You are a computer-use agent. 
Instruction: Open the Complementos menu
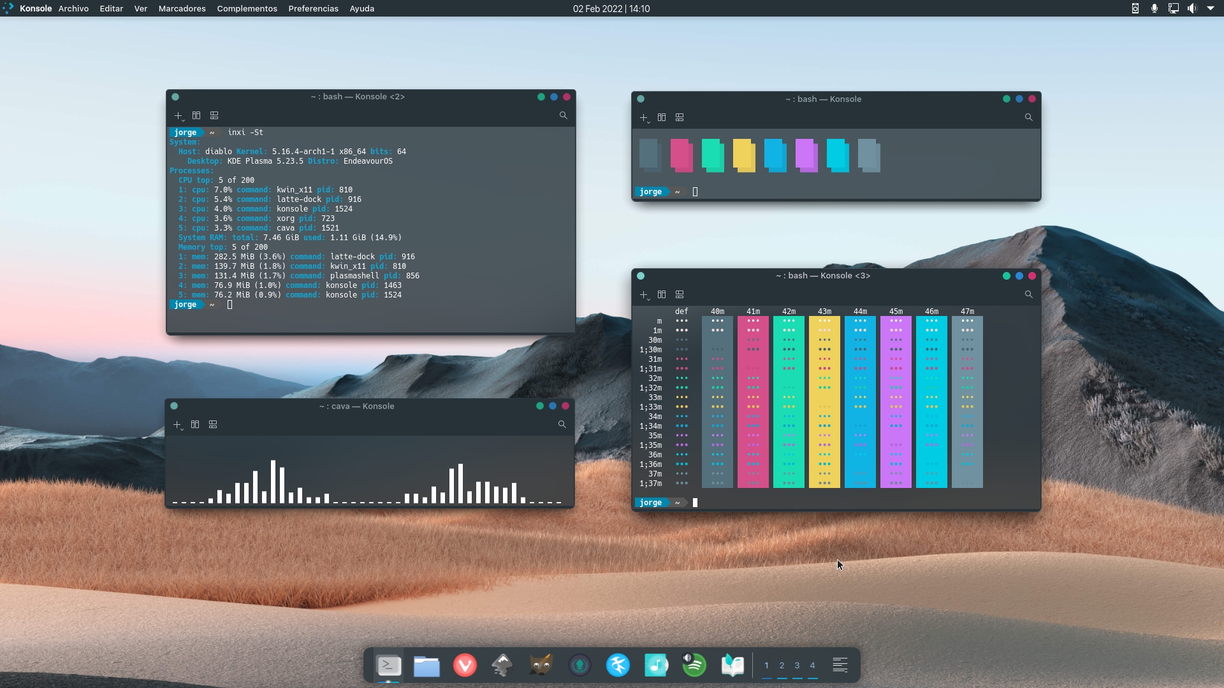point(247,8)
